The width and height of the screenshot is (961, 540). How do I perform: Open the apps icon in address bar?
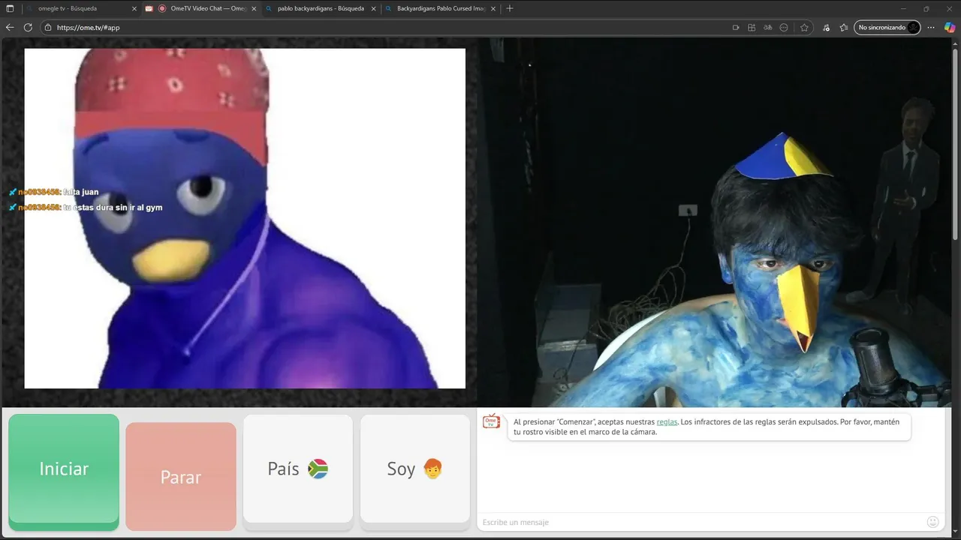click(x=752, y=27)
